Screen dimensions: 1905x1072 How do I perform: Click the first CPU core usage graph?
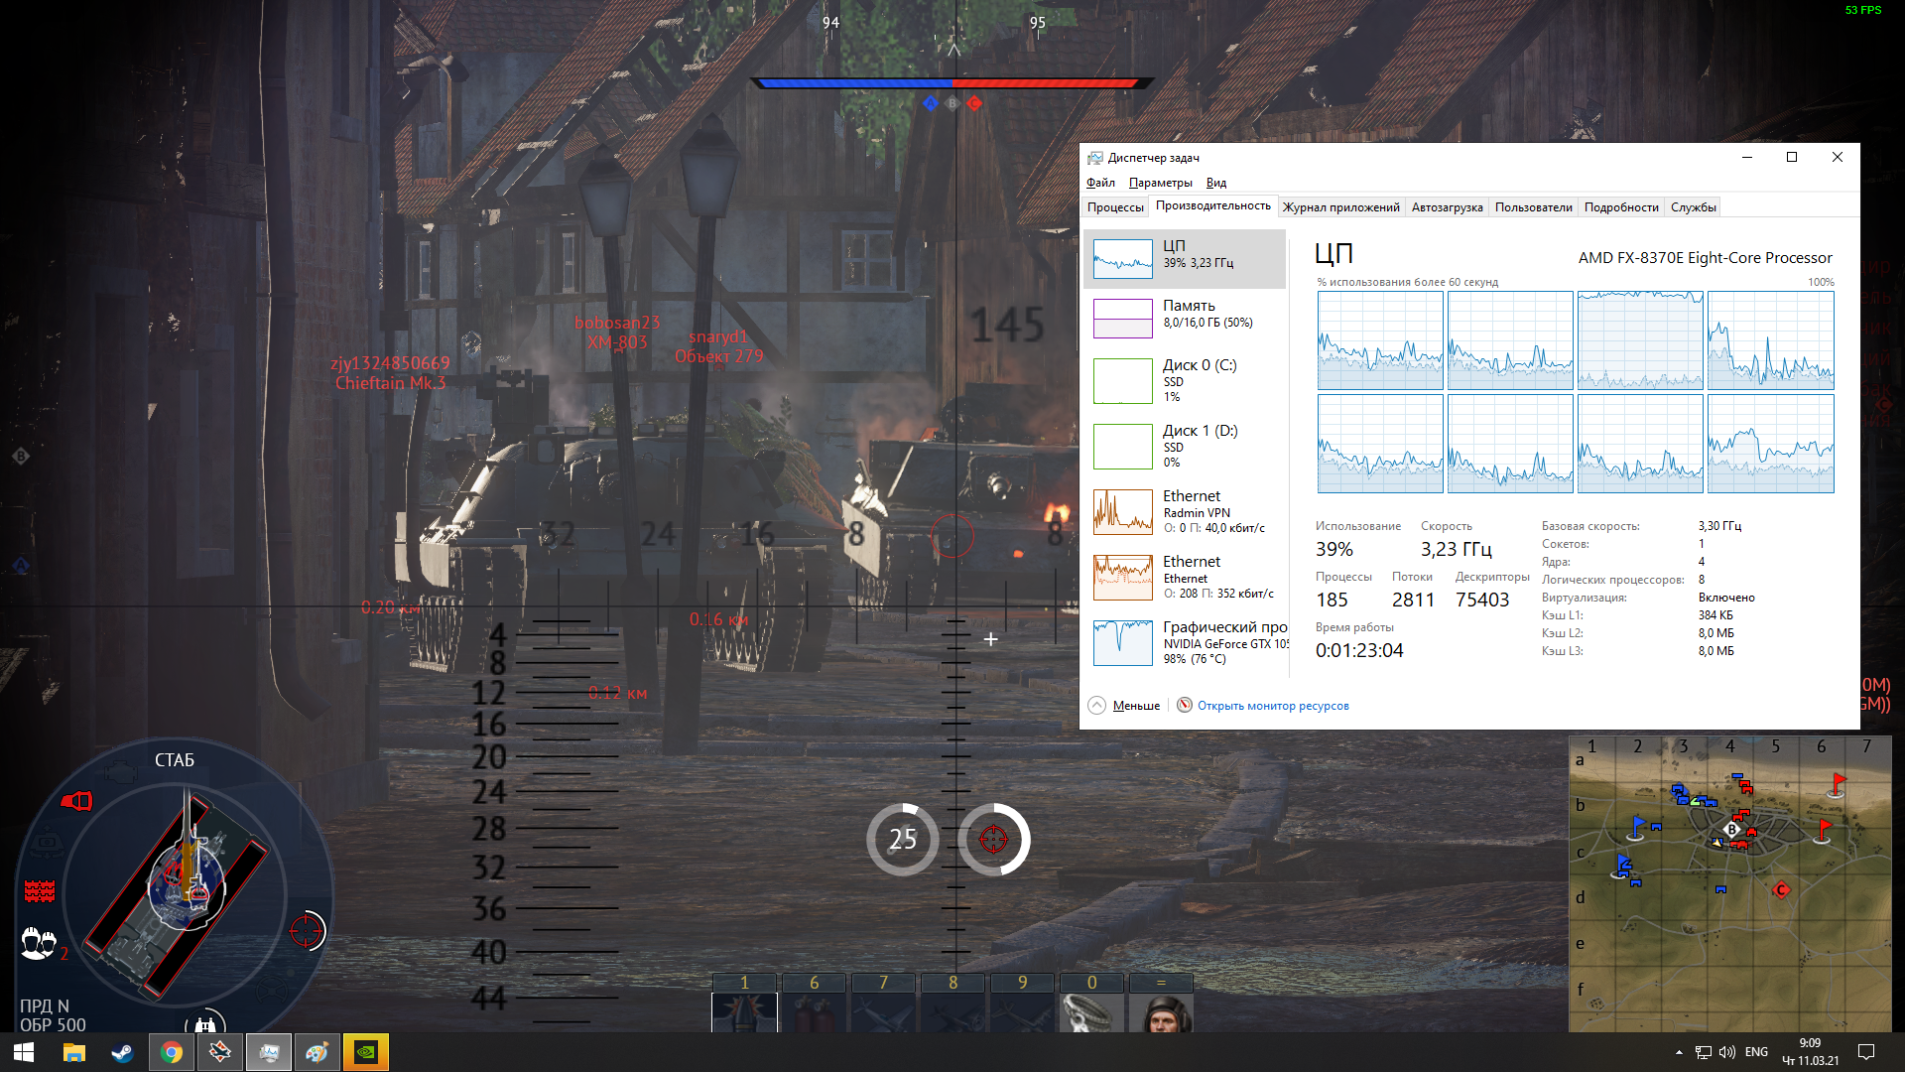point(1380,340)
